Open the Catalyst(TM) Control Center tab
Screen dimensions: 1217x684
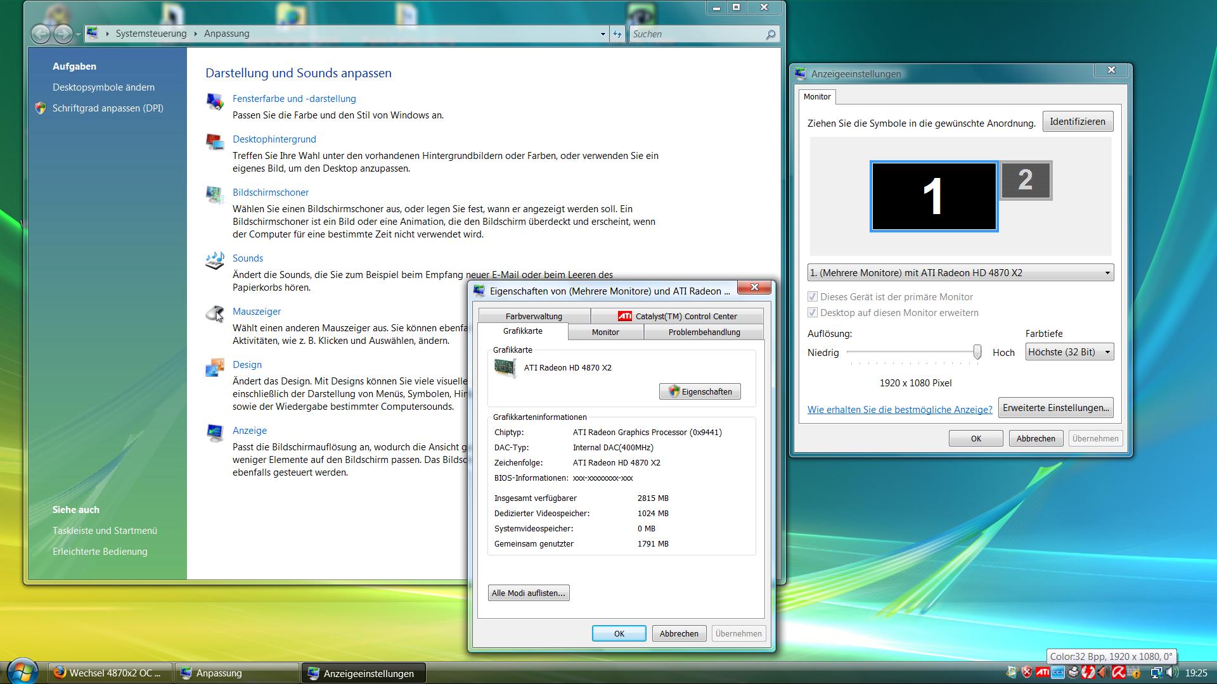coord(677,316)
